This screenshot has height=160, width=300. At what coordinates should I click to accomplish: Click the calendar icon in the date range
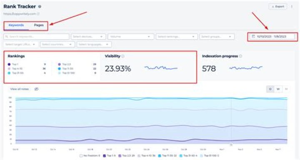[x=253, y=36]
